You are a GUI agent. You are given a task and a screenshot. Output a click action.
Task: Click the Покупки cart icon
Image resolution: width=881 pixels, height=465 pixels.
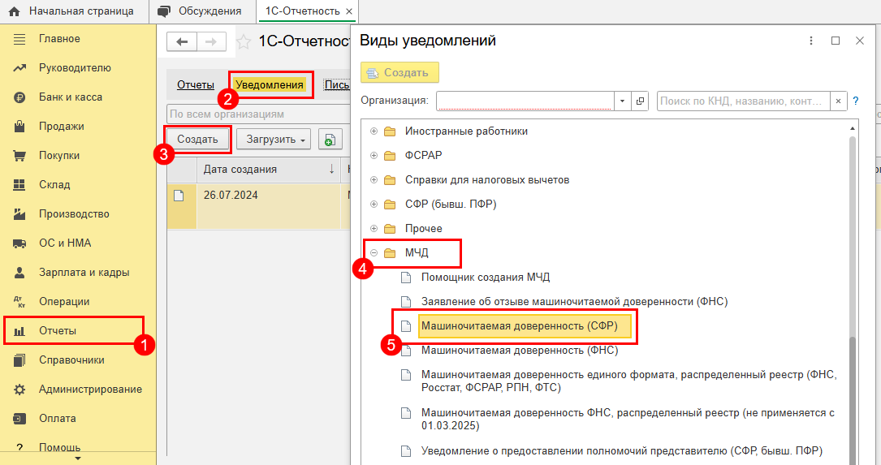point(19,156)
